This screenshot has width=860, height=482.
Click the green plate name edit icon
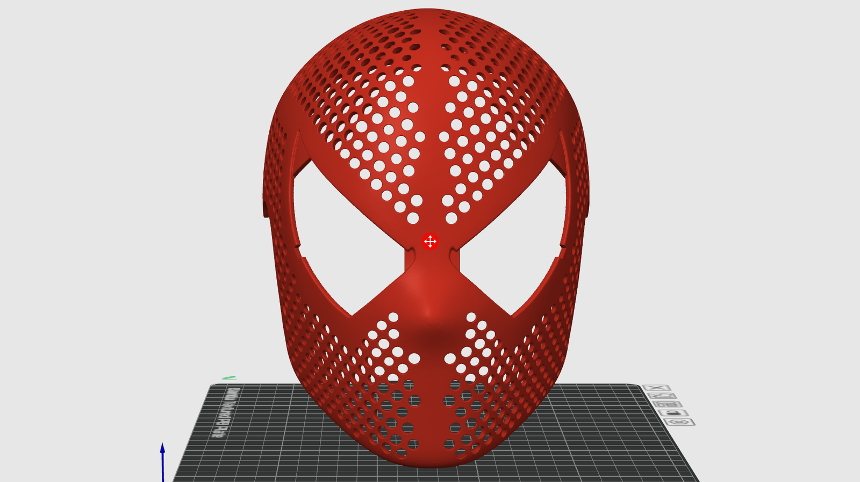tap(230, 378)
